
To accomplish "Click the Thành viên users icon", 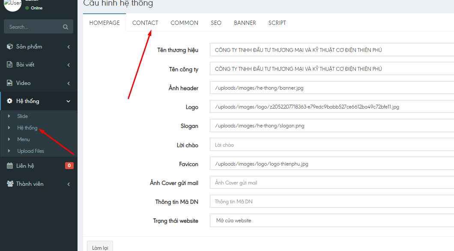I will tap(10, 184).
